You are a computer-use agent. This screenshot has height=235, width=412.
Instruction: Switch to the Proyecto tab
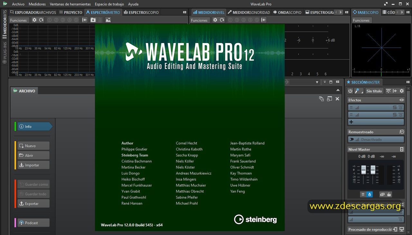(x=71, y=12)
